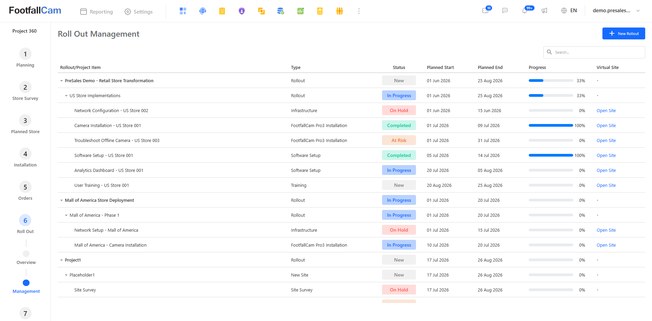The height and width of the screenshot is (321, 652).
Task: Click the magnifier icon in search box
Action: 549,52
